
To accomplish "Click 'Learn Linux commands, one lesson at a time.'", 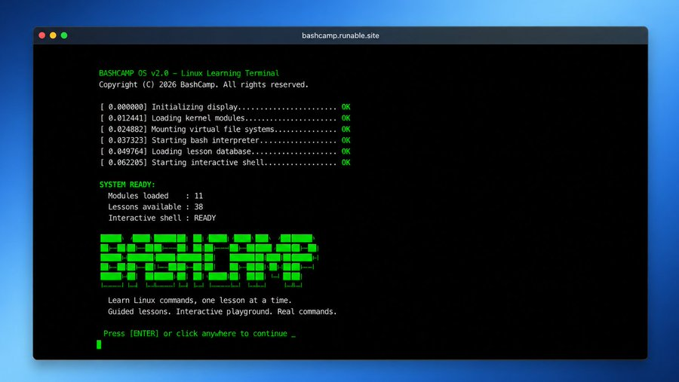I will 200,300.
